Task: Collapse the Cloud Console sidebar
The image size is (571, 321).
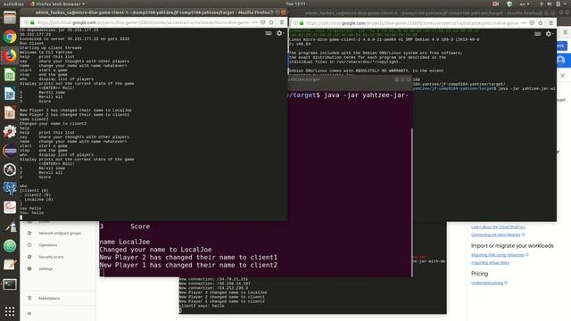Action: click(x=29, y=313)
